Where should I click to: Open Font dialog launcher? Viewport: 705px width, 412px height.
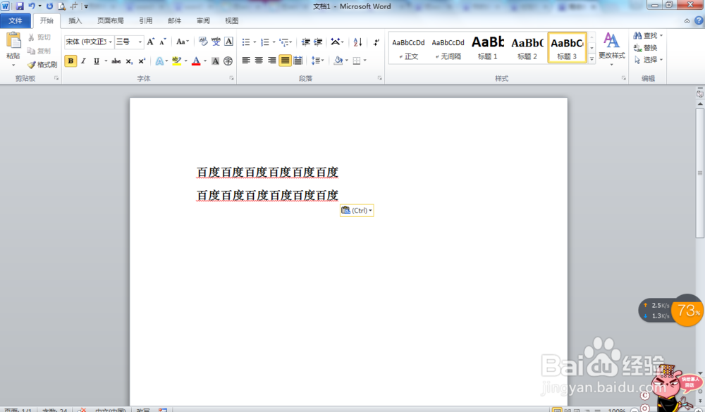pyautogui.click(x=231, y=78)
